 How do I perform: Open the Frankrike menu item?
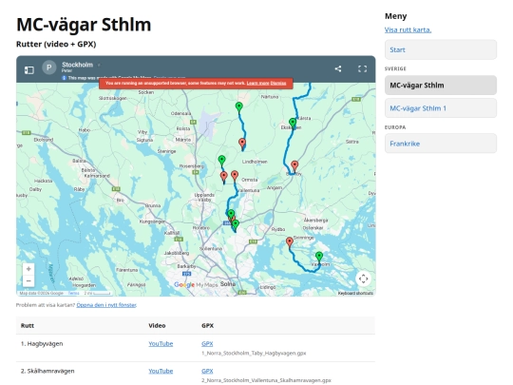(x=441, y=144)
